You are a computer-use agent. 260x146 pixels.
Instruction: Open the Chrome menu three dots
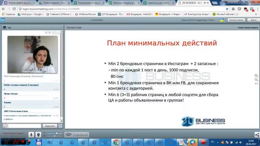pos(258,9)
